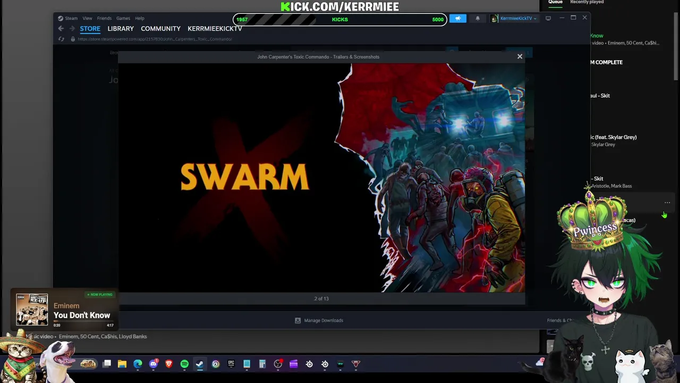Open the View menu

point(87,18)
